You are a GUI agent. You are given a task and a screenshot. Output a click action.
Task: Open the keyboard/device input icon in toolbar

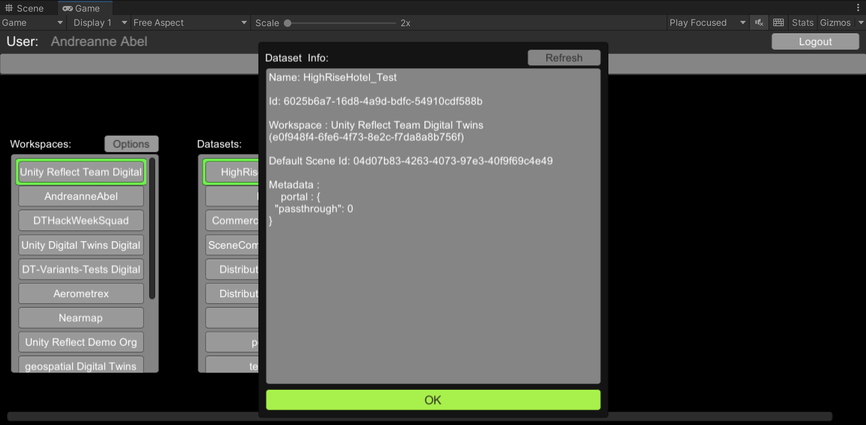click(x=778, y=22)
